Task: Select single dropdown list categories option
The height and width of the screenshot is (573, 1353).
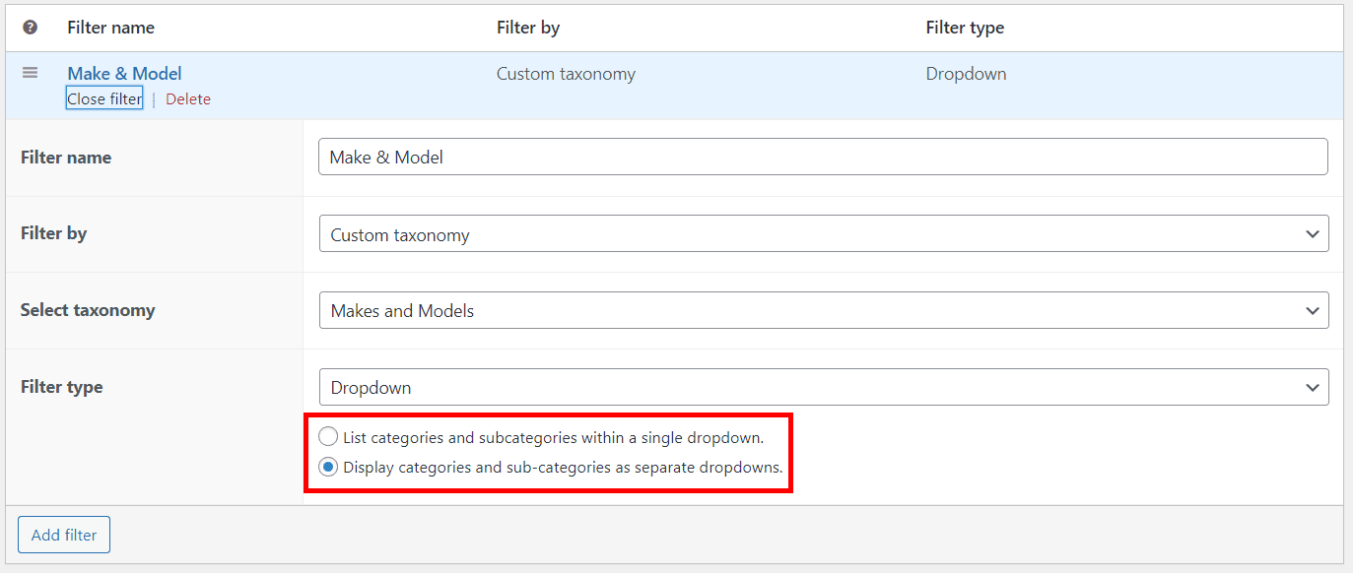Action: [x=328, y=437]
